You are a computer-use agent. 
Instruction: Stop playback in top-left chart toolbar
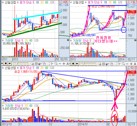(6, 63)
